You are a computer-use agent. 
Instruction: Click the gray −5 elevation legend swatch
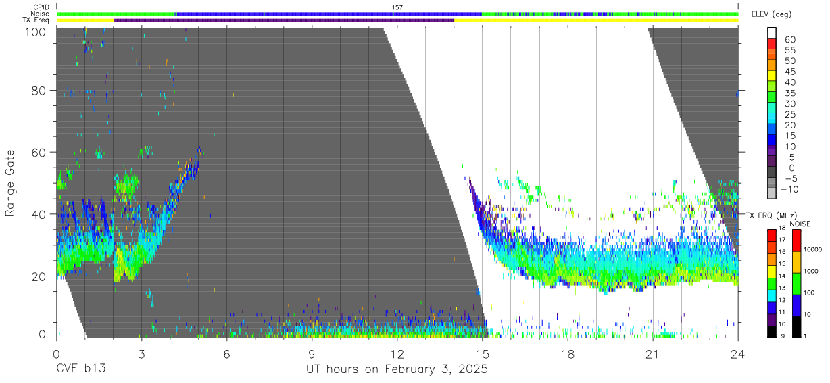coord(772,182)
